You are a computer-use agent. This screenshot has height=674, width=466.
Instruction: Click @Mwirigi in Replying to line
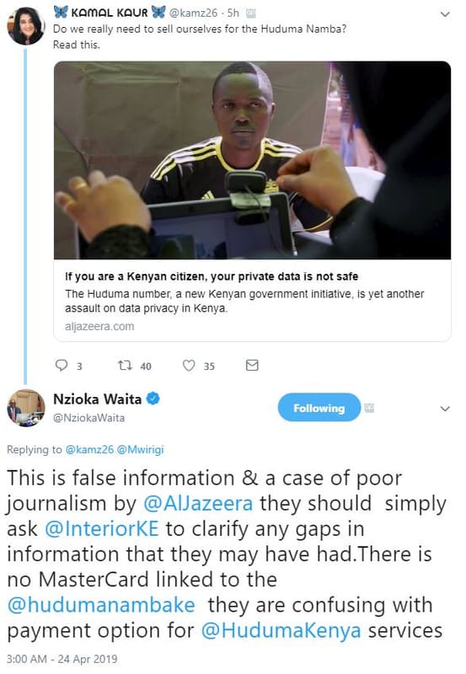click(x=140, y=450)
